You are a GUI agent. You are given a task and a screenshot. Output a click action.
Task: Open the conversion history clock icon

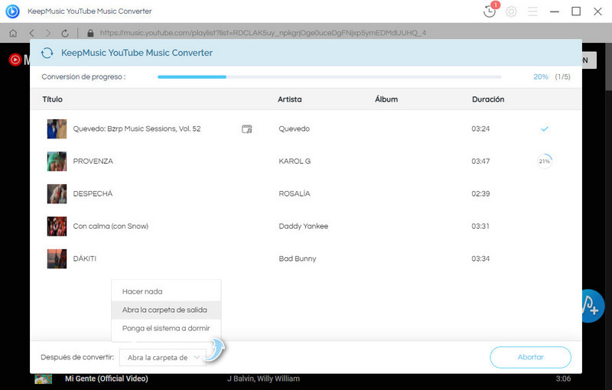tap(490, 11)
